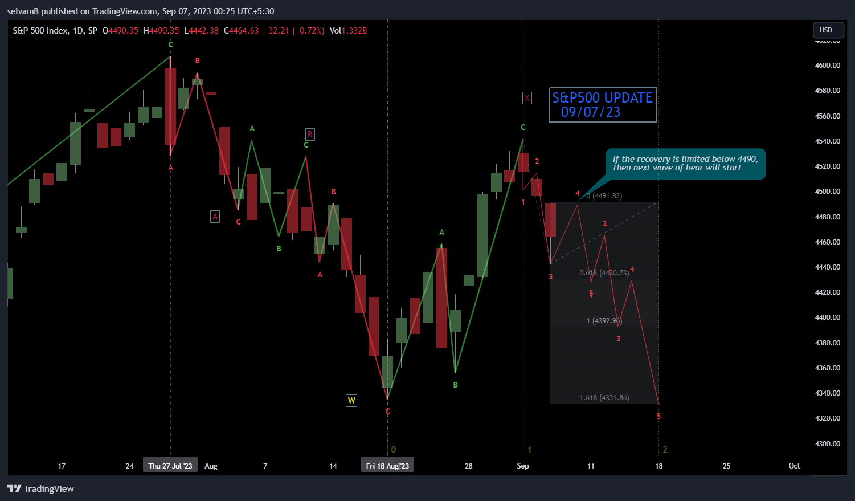Click the 4300.00 price axis label
The image size is (855, 501).
point(828,444)
